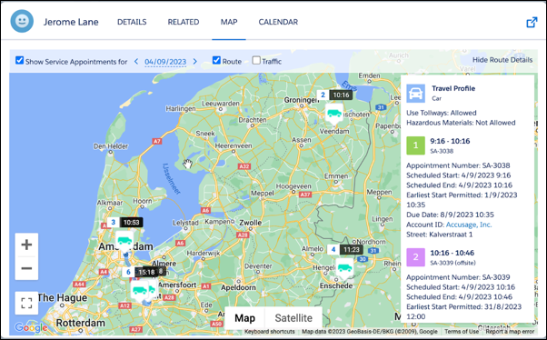Select stop 2 label at 10:16

pos(335,95)
